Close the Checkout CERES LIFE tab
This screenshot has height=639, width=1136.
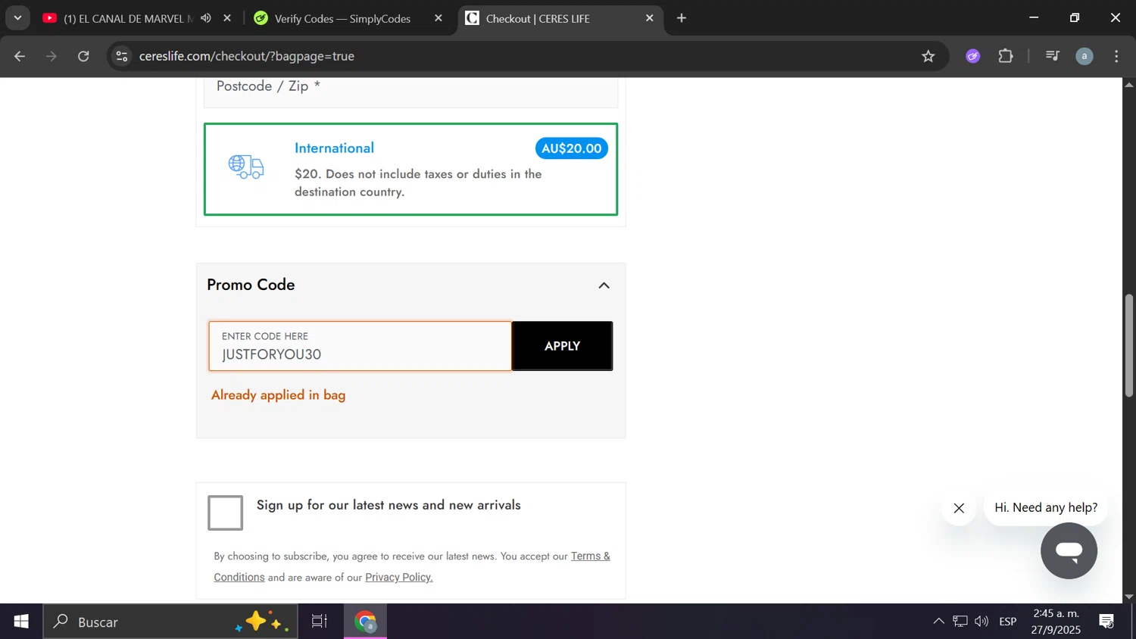[x=649, y=18]
